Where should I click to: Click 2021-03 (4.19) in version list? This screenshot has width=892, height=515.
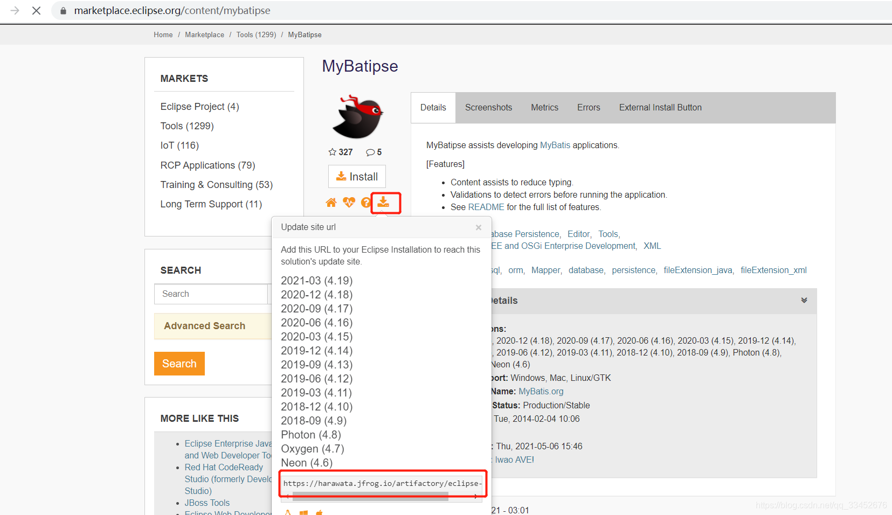coord(317,281)
